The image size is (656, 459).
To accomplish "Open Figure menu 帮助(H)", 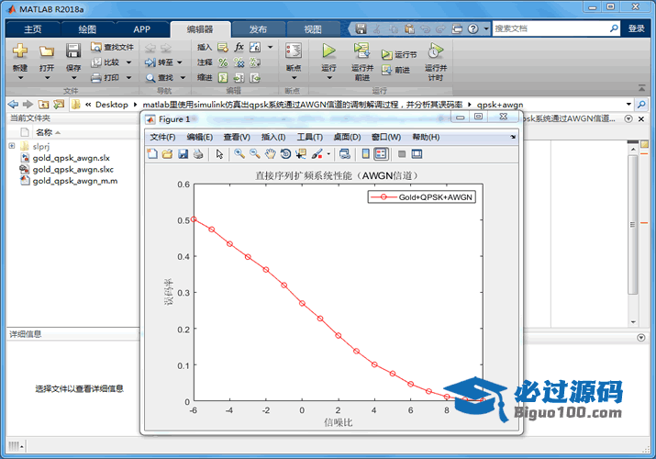I will pos(426,137).
